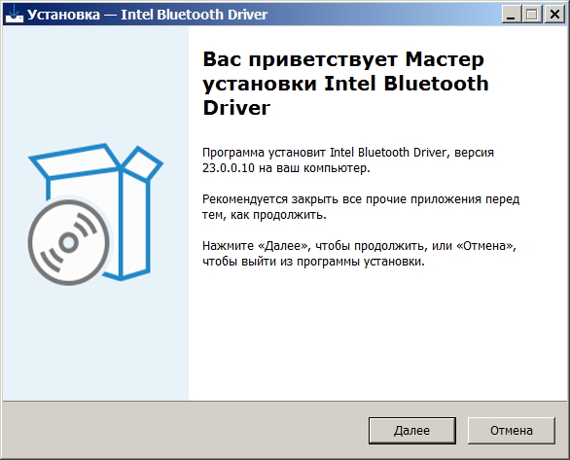Screen dimensions: 570x460
Task: Close the Intel Bluetooth Driver installer
Action: [x=554, y=15]
